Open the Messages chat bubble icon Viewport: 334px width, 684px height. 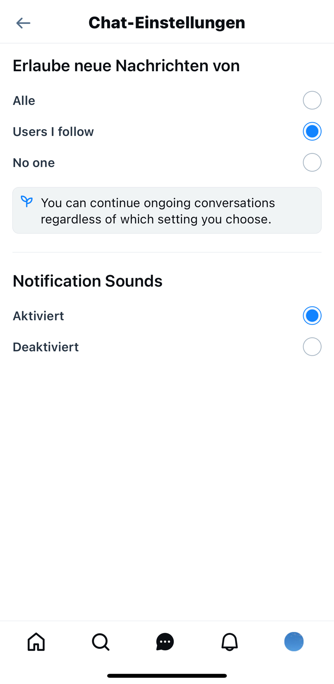point(165,642)
